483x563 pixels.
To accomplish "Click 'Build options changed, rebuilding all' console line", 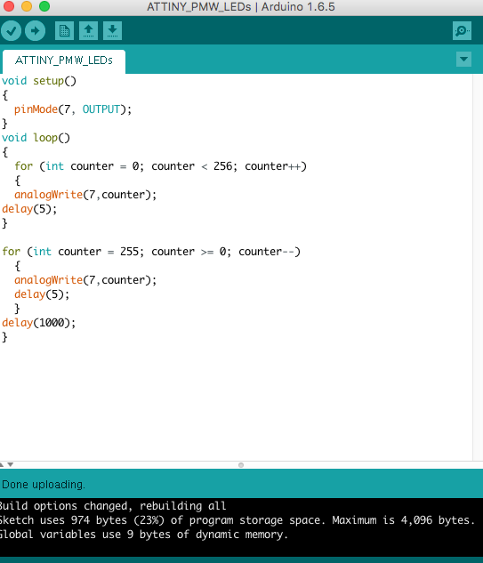I will pos(113,506).
